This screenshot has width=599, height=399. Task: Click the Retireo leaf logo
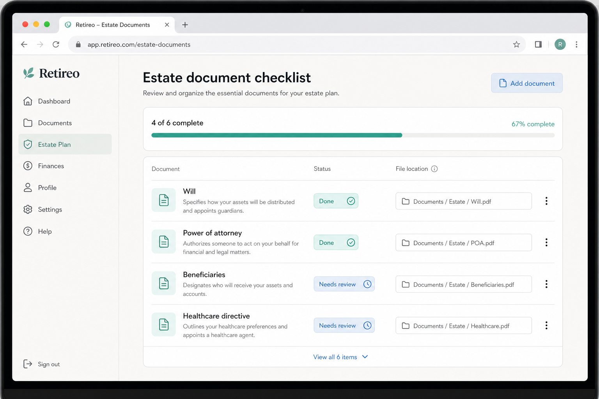point(28,73)
